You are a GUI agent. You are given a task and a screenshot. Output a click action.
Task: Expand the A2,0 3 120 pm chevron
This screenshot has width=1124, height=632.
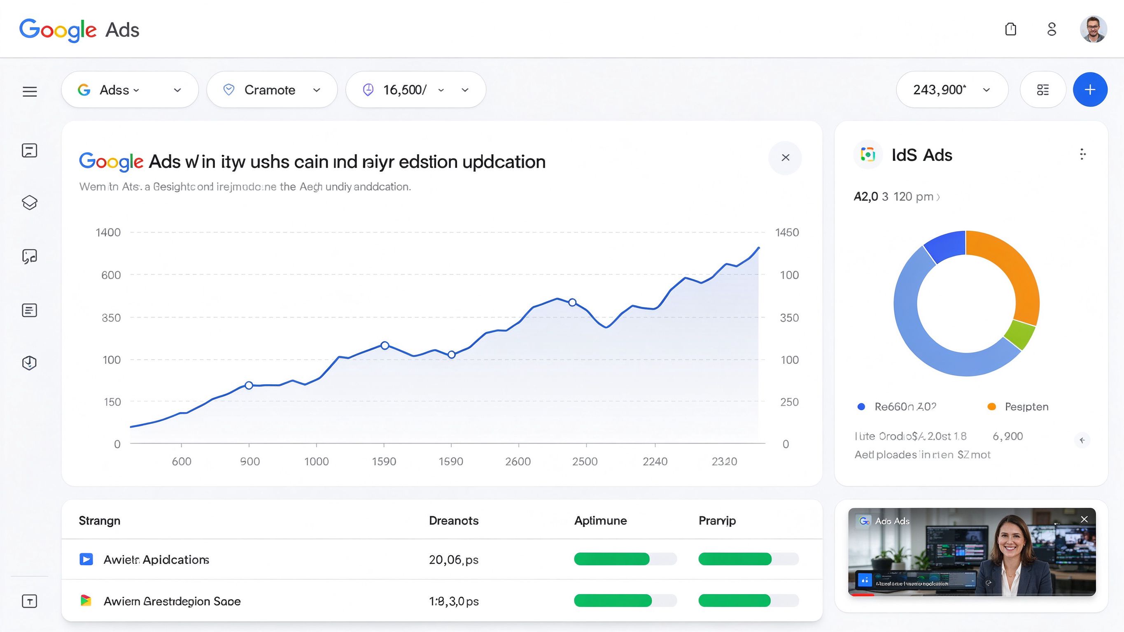(938, 197)
